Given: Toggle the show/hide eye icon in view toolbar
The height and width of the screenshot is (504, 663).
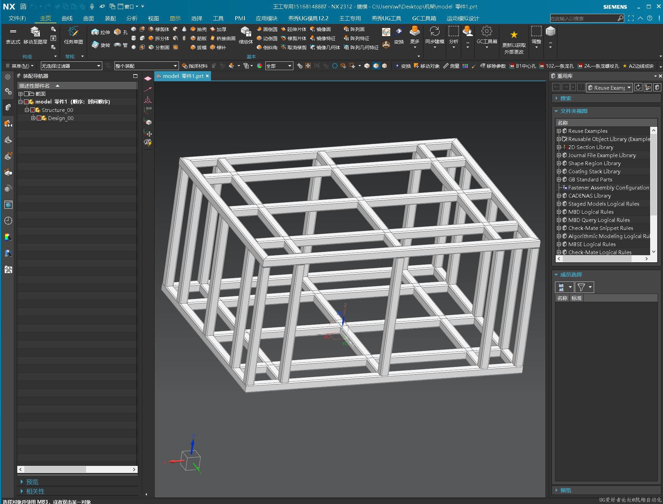Looking at the screenshot, I should point(148,142).
